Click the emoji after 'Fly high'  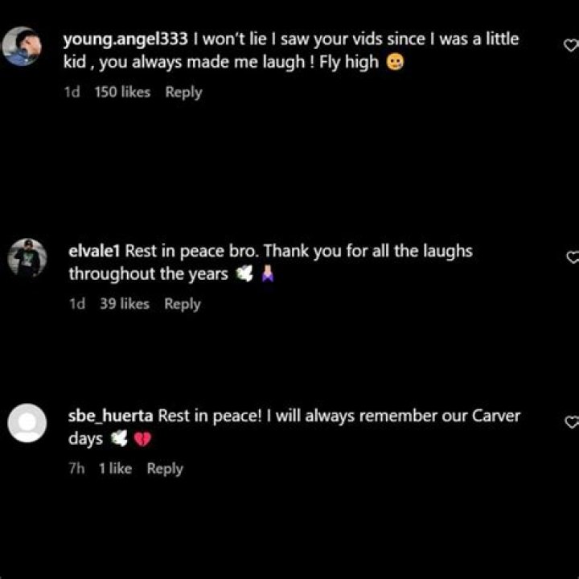point(395,62)
